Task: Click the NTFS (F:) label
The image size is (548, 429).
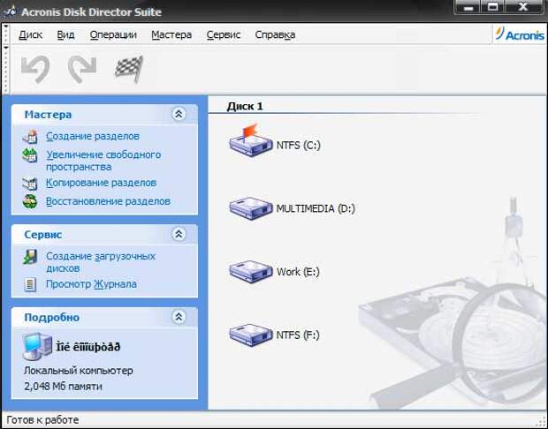Action: [298, 335]
